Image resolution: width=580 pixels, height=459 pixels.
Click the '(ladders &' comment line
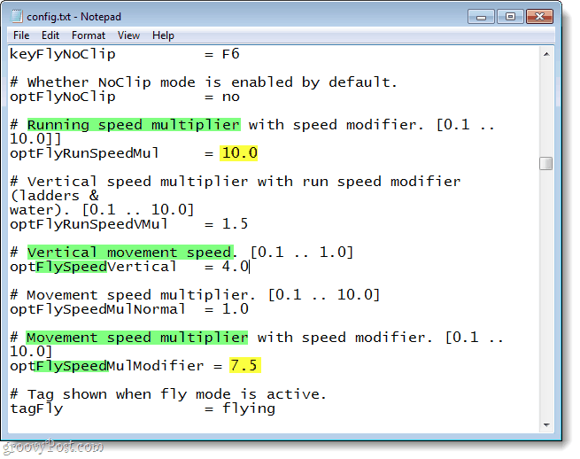click(54, 196)
